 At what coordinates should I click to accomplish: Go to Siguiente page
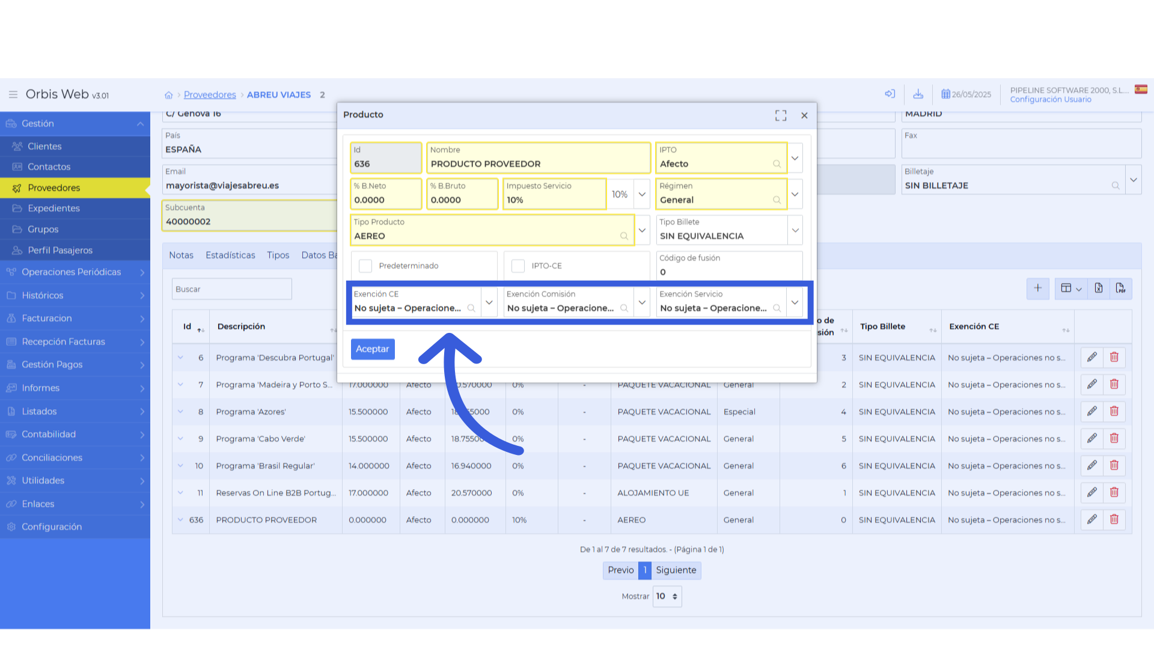click(676, 570)
